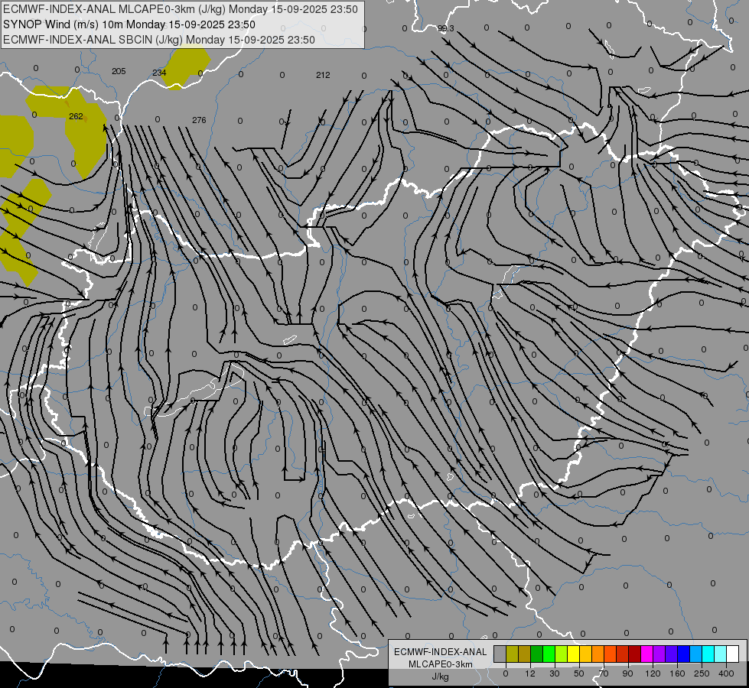Select the magenta legend swatch
The image size is (749, 688).
[x=646, y=654]
